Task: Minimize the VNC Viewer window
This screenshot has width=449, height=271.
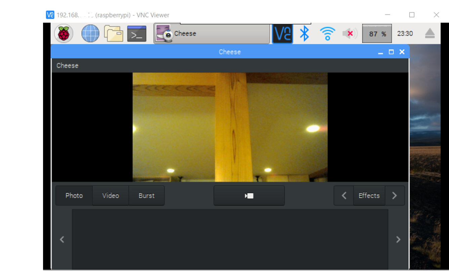Action: (x=388, y=15)
